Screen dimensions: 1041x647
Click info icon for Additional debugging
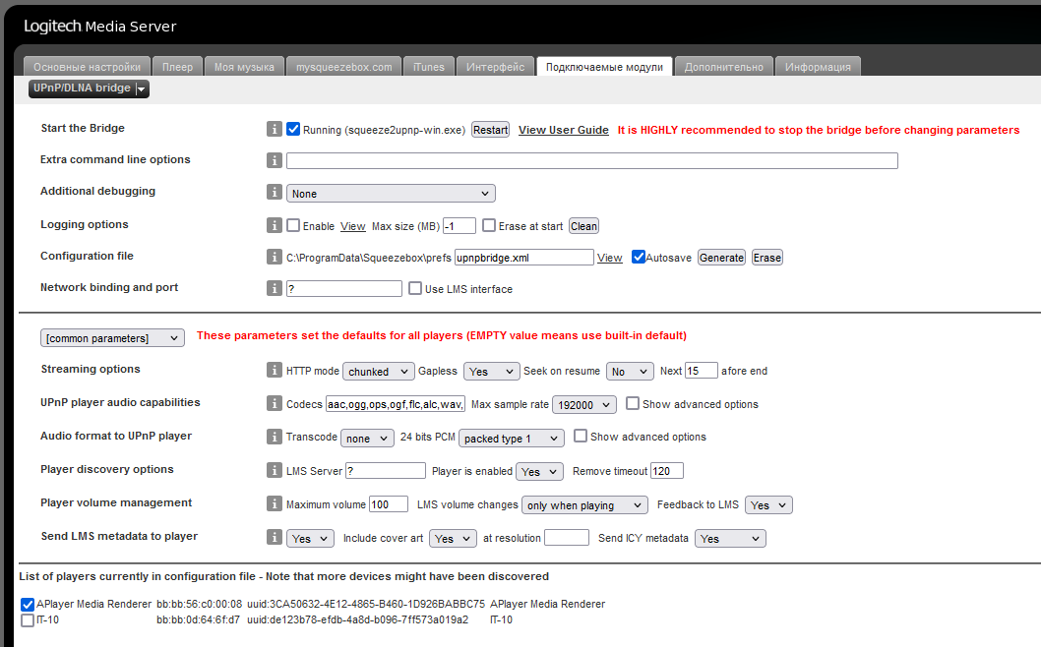click(275, 192)
